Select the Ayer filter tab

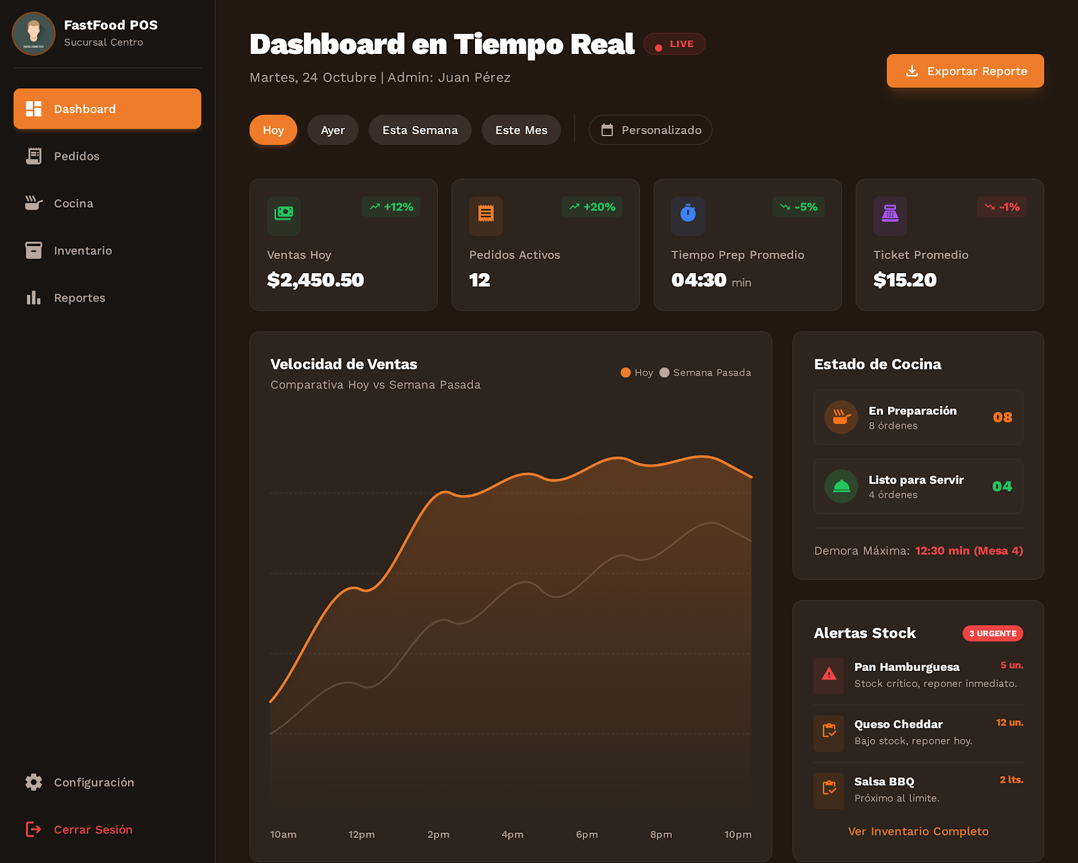pos(333,129)
